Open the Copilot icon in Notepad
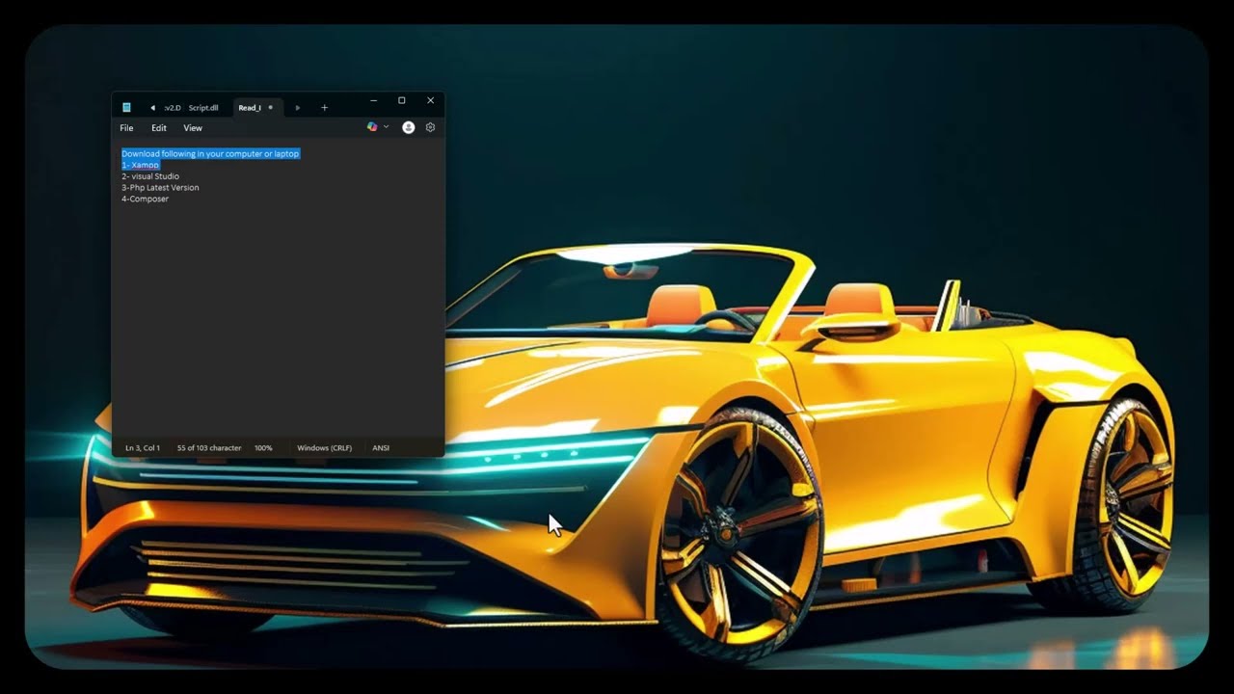The image size is (1234, 694). [x=372, y=127]
